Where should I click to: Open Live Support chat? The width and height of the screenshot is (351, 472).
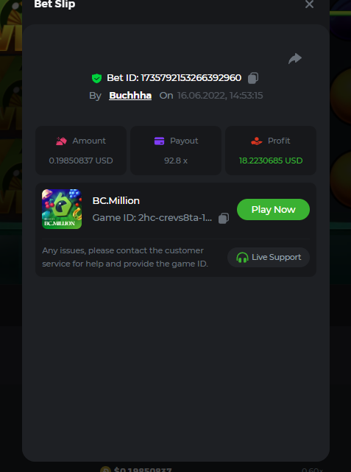pos(269,258)
